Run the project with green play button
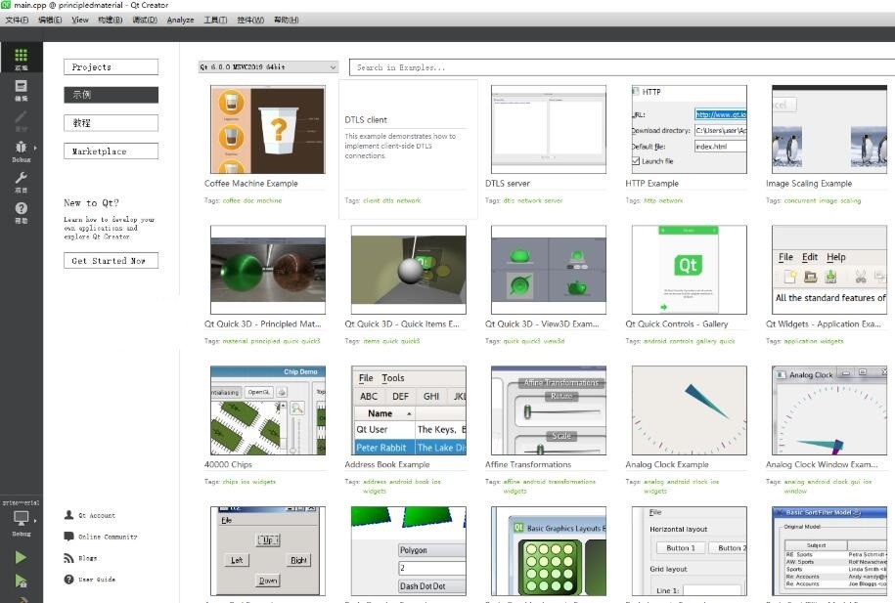This screenshot has height=603, width=895. tap(21, 557)
